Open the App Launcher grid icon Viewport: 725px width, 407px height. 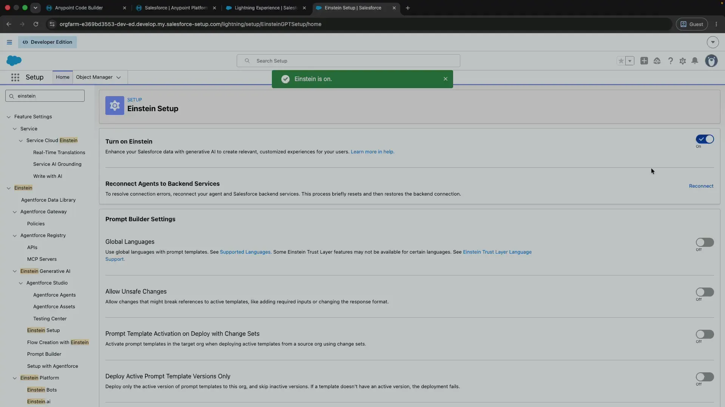(x=15, y=77)
